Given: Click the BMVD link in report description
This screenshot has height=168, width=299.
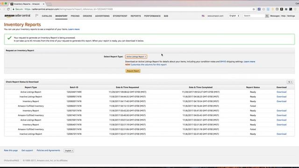Looking at the screenshot, I should click(x=223, y=62).
